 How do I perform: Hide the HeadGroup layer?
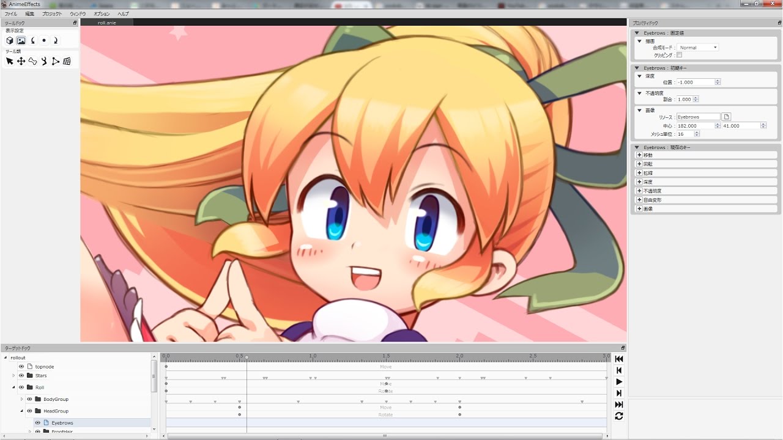[30, 411]
